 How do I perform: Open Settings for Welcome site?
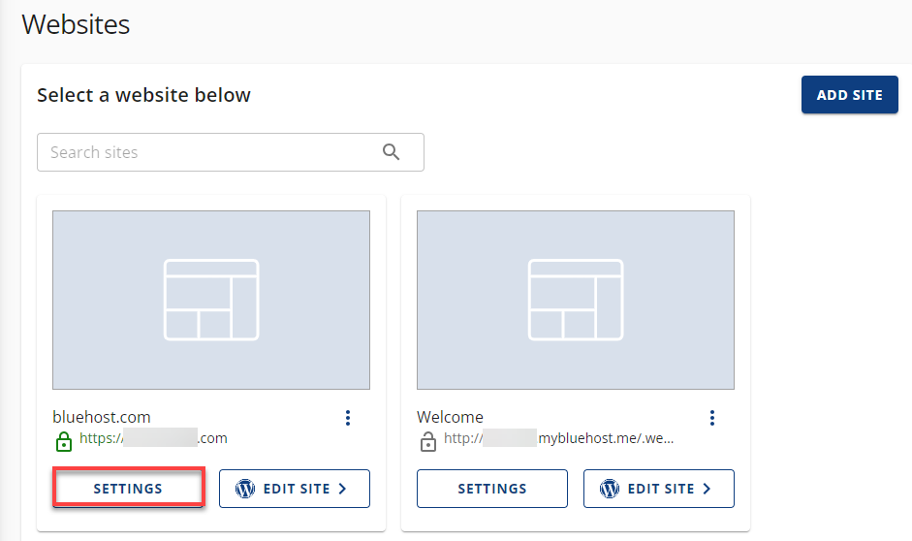pos(492,489)
